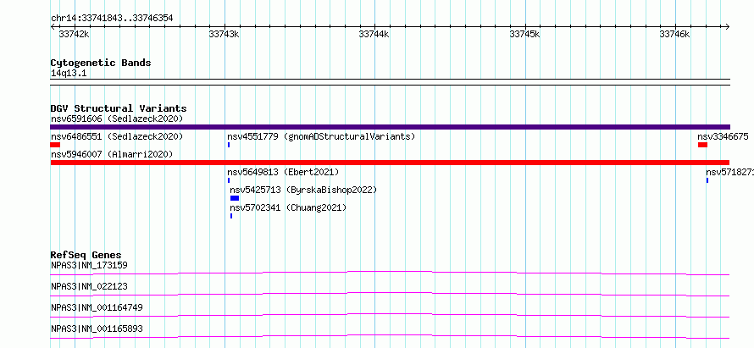Click blue nsv4551779 variant marker
Image resolution: width=754 pixels, height=348 pixels.
[229, 145]
